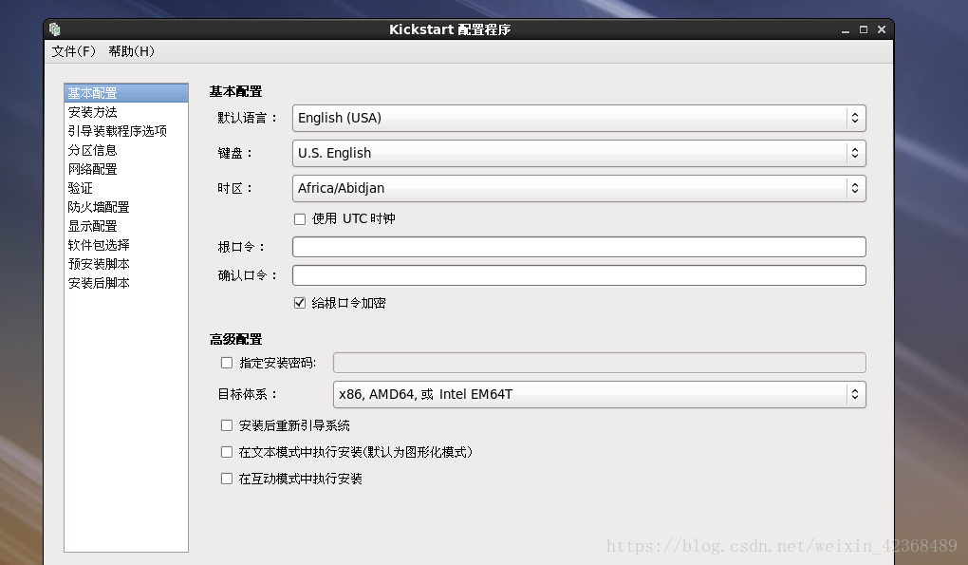The image size is (968, 565).
Task: Focus the 根口令 password field
Action: coord(579,247)
